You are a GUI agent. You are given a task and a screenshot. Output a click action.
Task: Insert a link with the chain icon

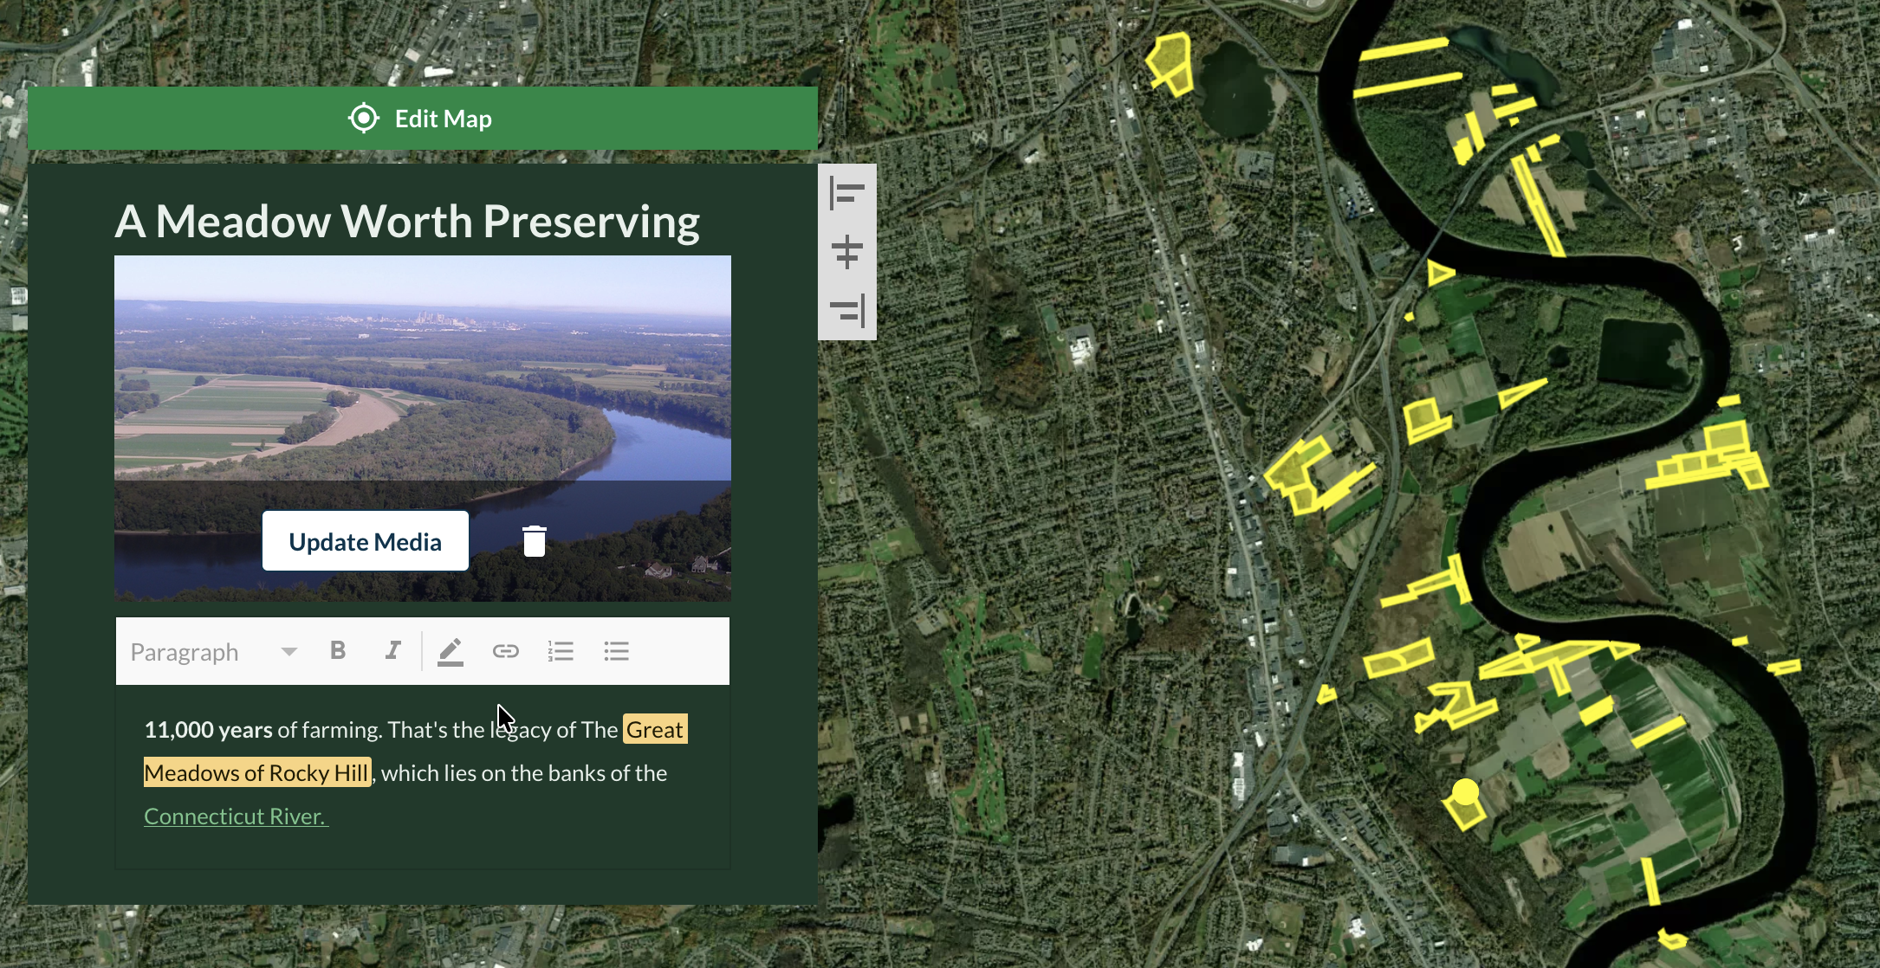(506, 651)
